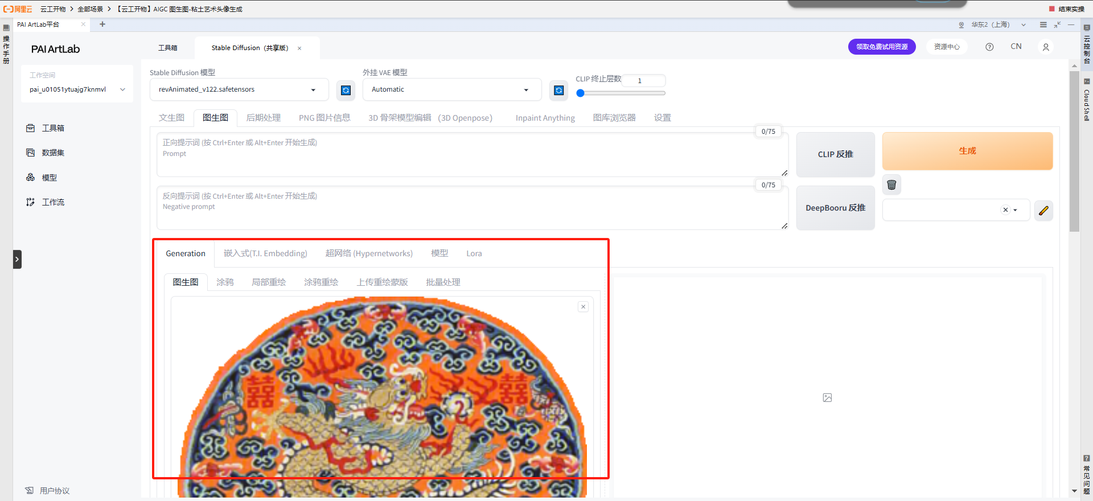Click the DeepBooru 反推 button
The image size is (1093, 501).
[835, 208]
